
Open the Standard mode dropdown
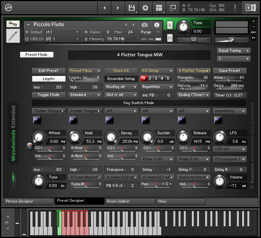point(85,95)
